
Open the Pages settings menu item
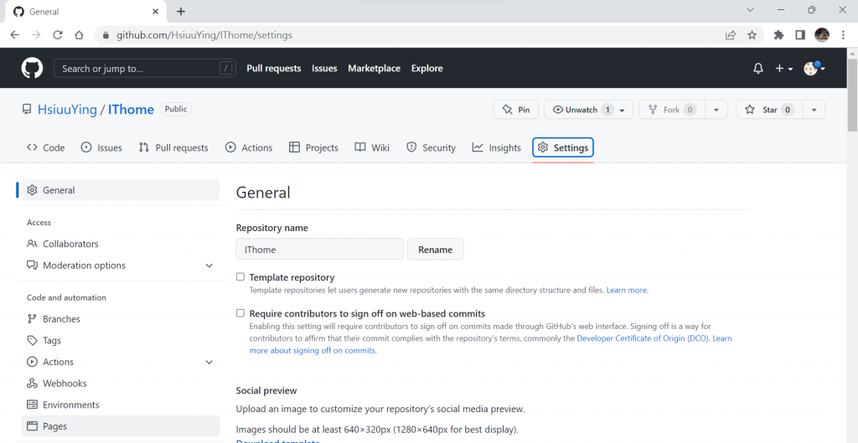click(x=55, y=426)
